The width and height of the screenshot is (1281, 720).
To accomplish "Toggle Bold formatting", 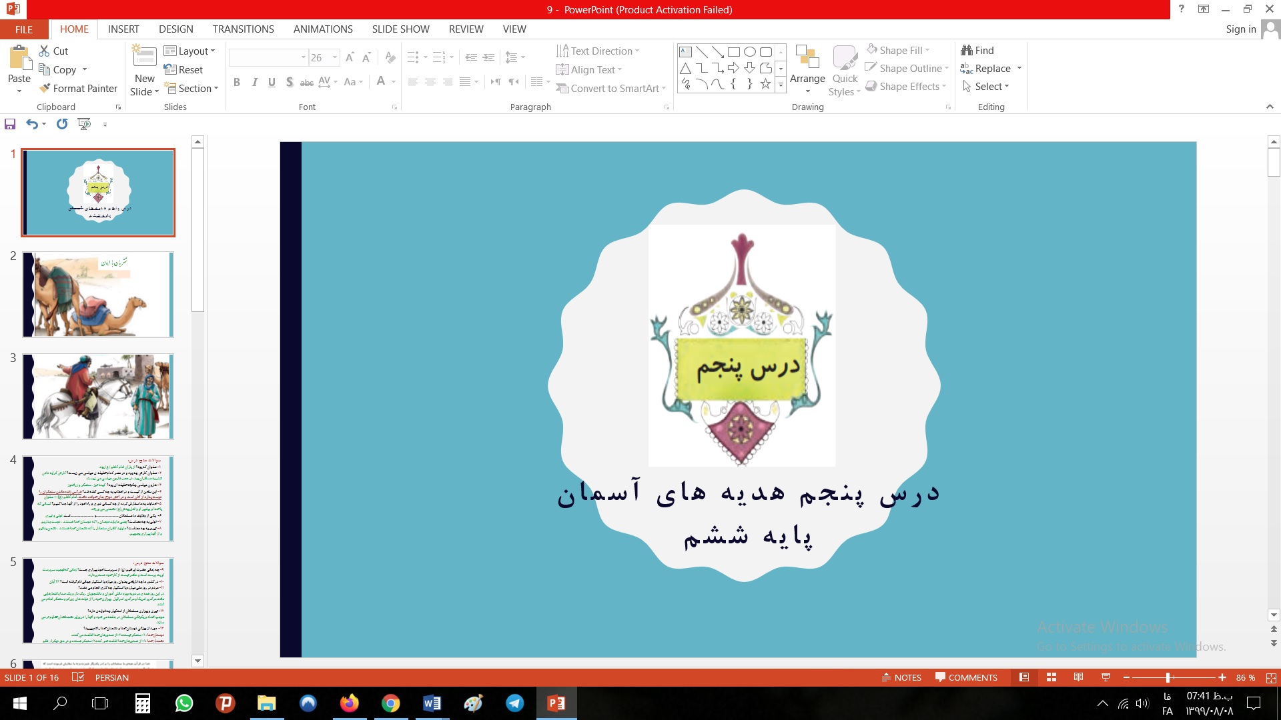I will click(237, 82).
